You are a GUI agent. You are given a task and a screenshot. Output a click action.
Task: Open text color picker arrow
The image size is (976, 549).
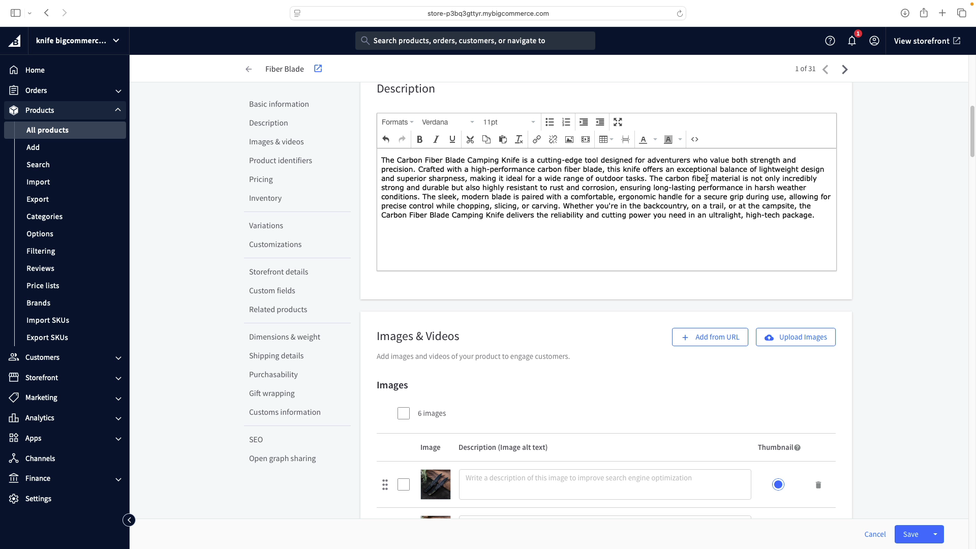tap(655, 139)
